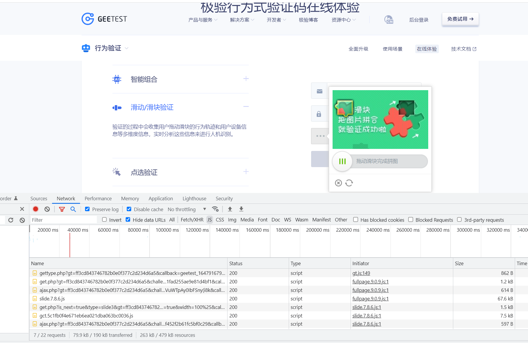
Task: Close the captcha popup with X icon
Action: click(338, 183)
